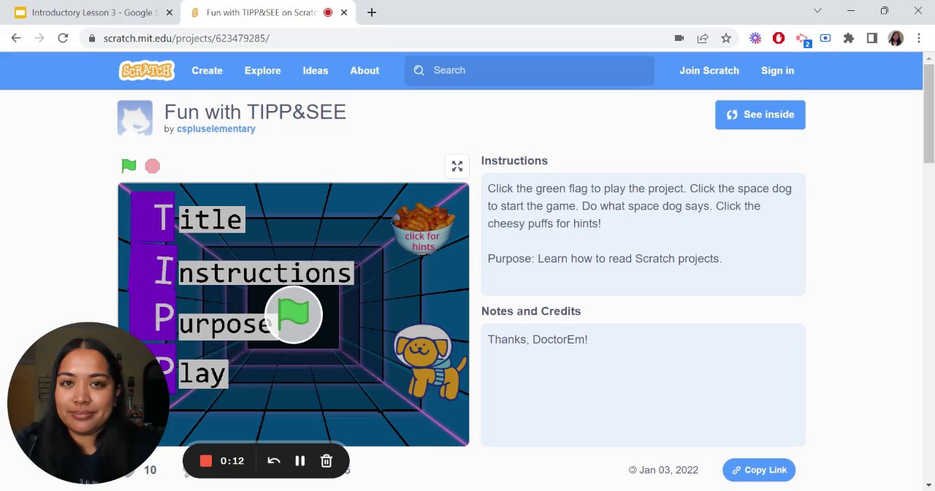Viewport: 935px width, 491px height.
Task: Restart the recording using the undo arrow
Action: (x=274, y=460)
